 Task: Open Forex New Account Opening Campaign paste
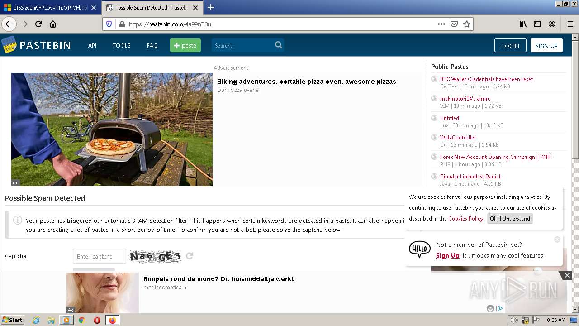coord(495,157)
